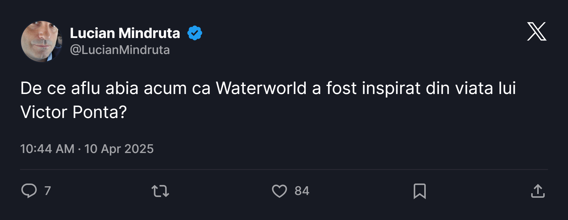Click the text Victor Ponta?

[74, 112]
